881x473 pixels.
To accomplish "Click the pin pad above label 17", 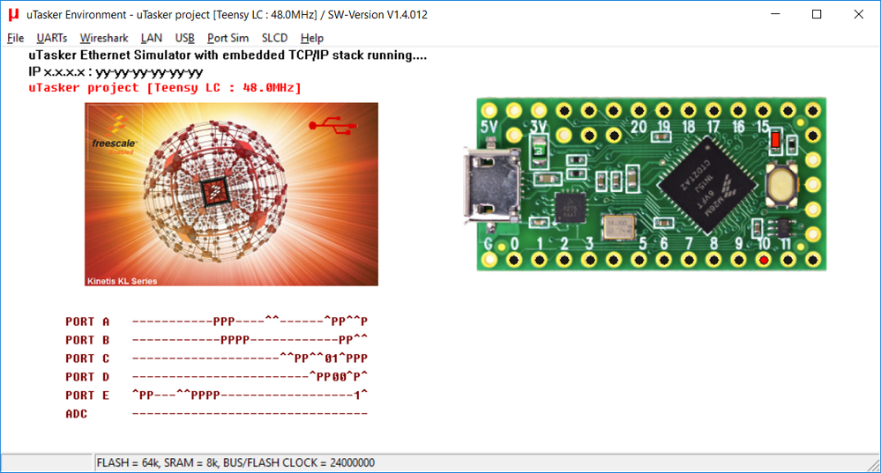I will click(x=713, y=110).
